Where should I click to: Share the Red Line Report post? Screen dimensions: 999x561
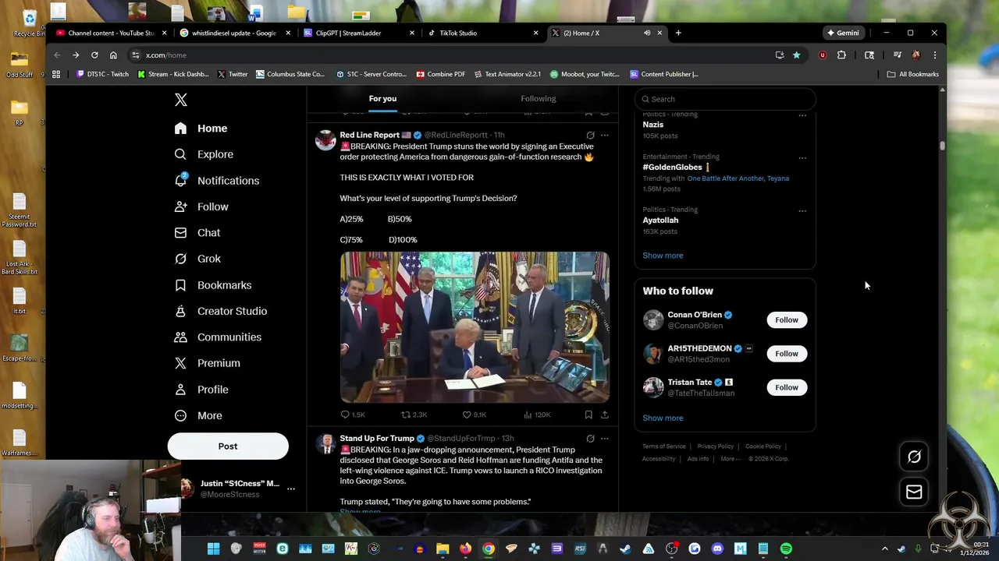pos(605,415)
